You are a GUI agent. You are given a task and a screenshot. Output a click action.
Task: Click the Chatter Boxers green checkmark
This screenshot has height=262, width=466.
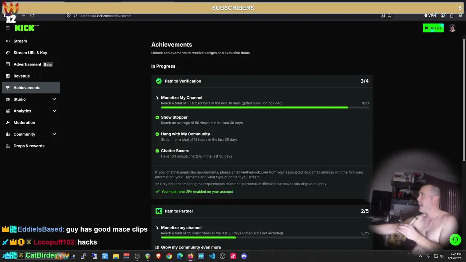157,151
